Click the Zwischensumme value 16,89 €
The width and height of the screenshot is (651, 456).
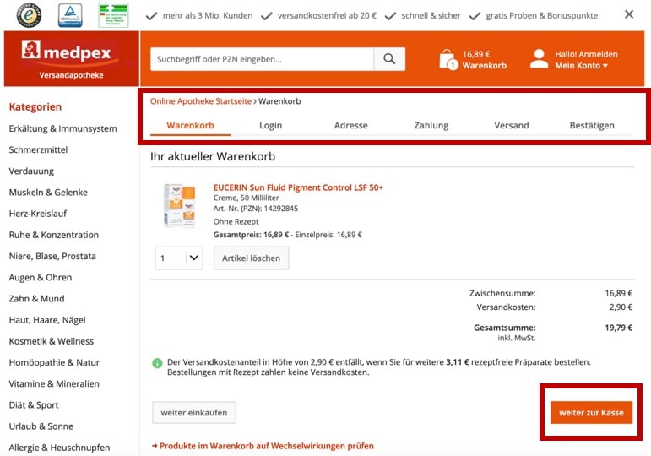pos(619,293)
